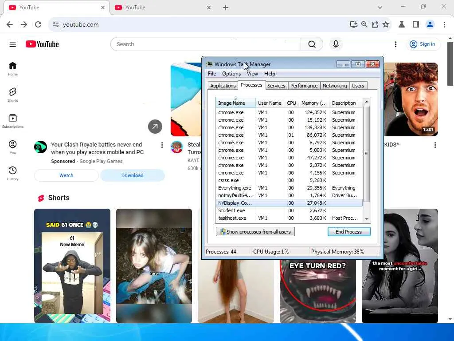Image resolution: width=454 pixels, height=341 pixels.
Task: Select Everything.exe process row
Action: coord(289,188)
